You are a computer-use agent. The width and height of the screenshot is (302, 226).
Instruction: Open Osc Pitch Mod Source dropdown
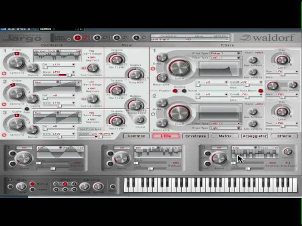102,134
